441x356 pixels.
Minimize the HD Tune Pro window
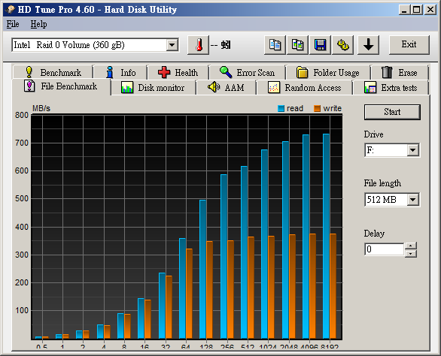tap(404, 10)
